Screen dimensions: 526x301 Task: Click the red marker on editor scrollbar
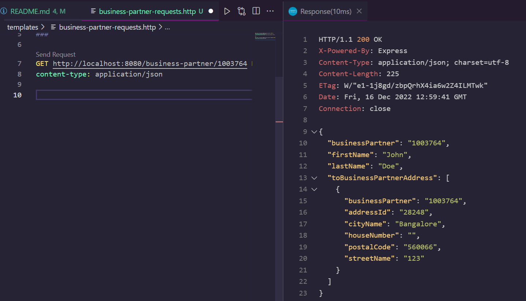tap(279, 122)
